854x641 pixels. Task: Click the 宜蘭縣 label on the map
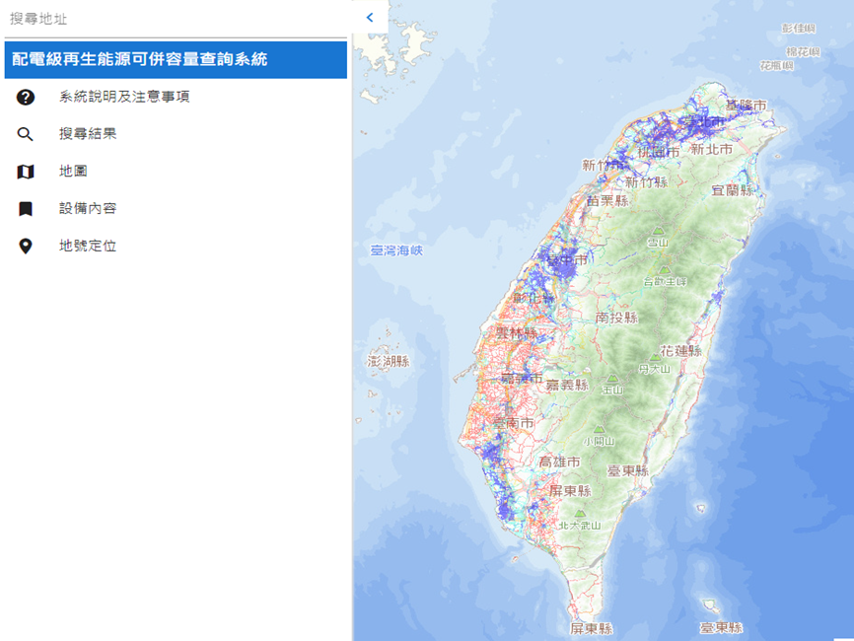pos(732,189)
